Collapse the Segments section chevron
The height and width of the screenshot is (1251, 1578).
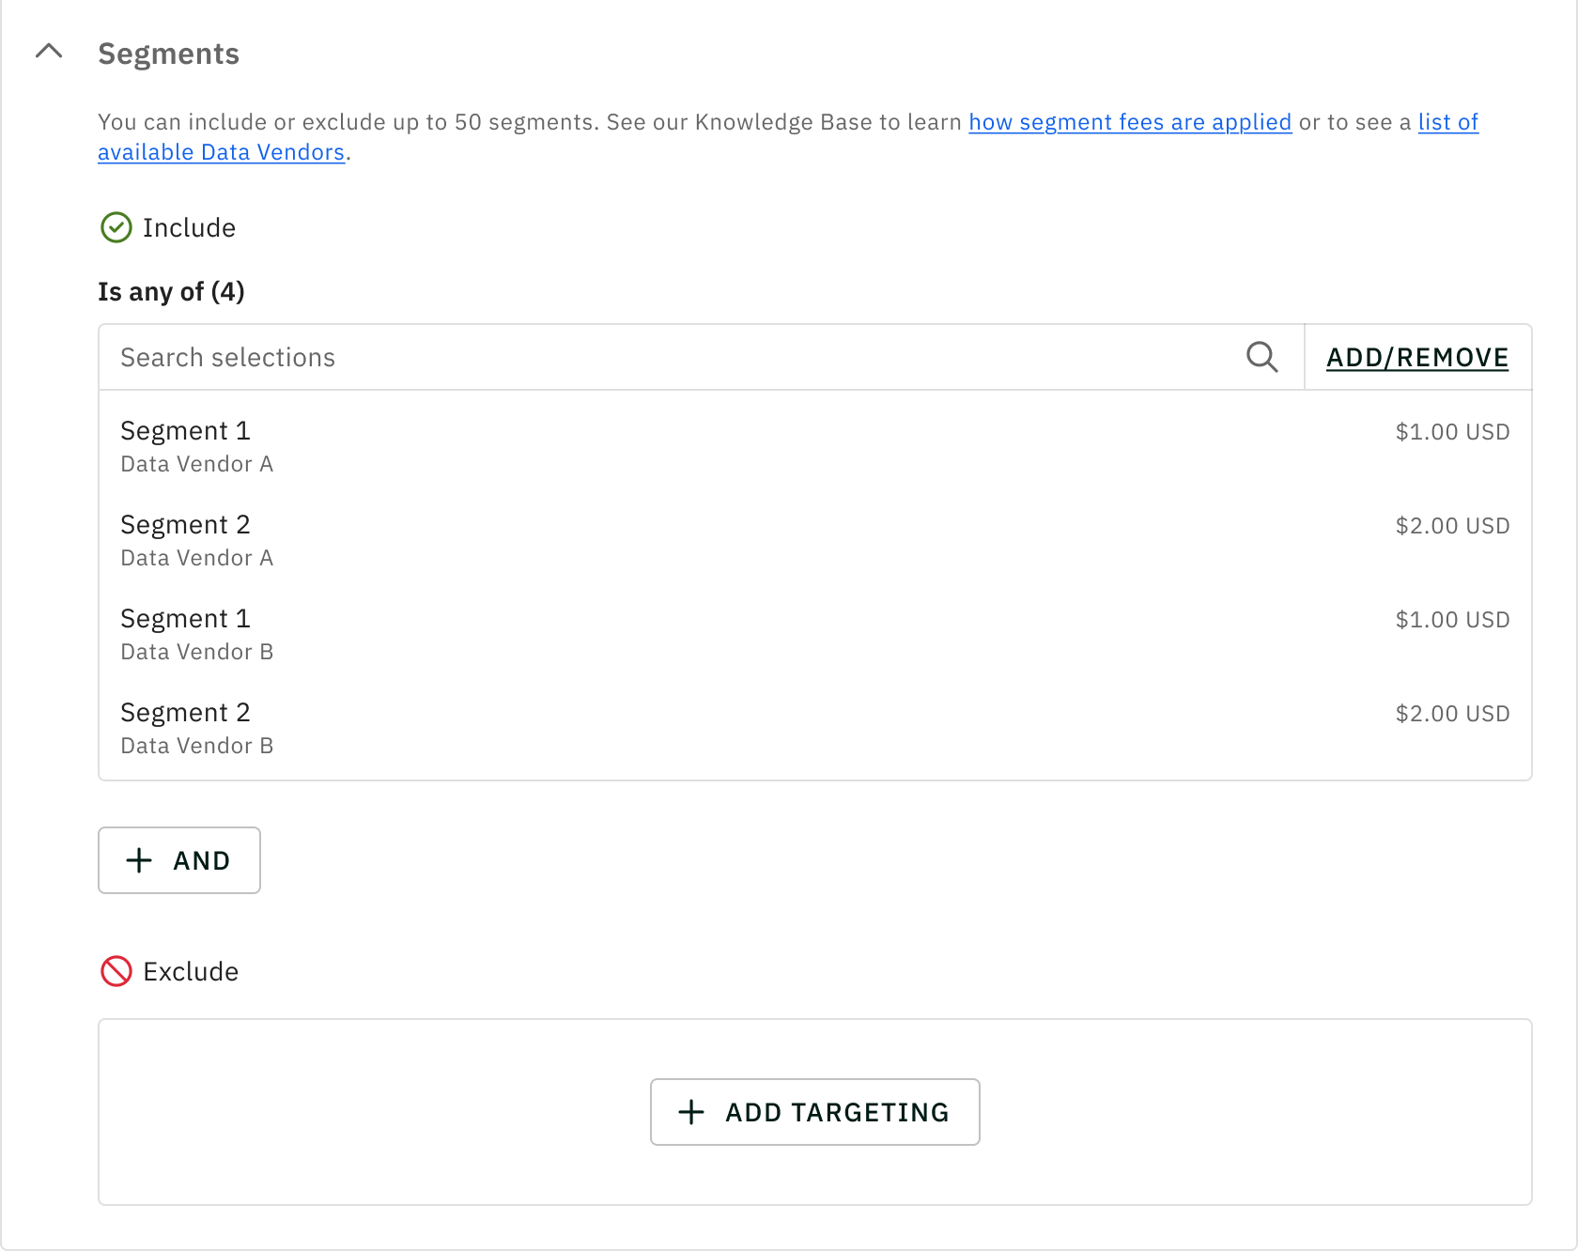(49, 53)
